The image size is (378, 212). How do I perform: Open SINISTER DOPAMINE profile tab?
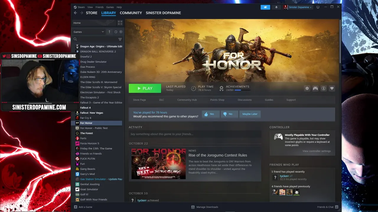pos(163,13)
